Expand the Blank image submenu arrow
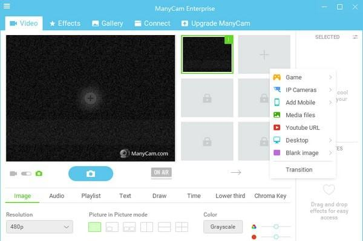Image resolution: width=363 pixels, height=241 pixels. click(x=330, y=153)
